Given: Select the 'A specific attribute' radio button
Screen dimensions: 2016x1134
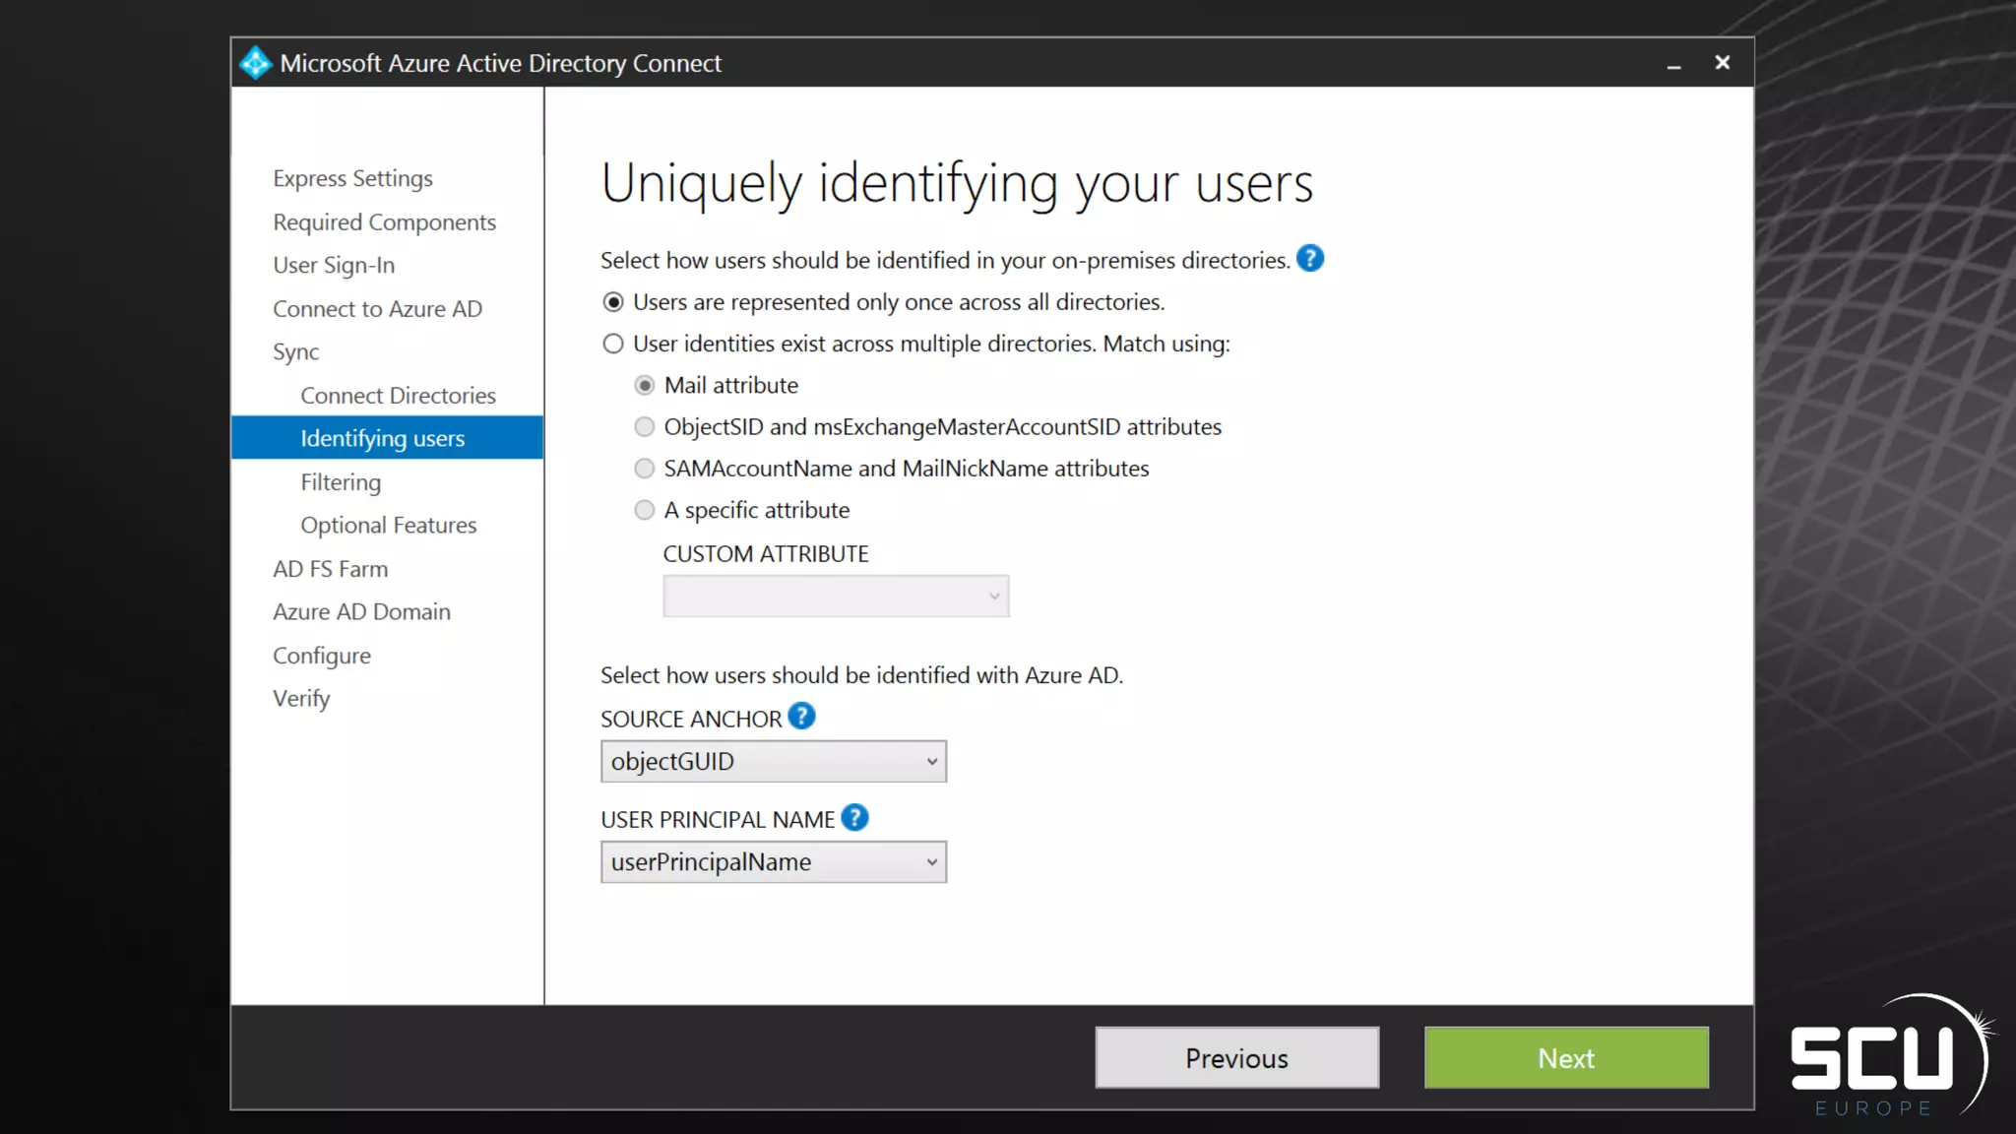Looking at the screenshot, I should pos(644,510).
